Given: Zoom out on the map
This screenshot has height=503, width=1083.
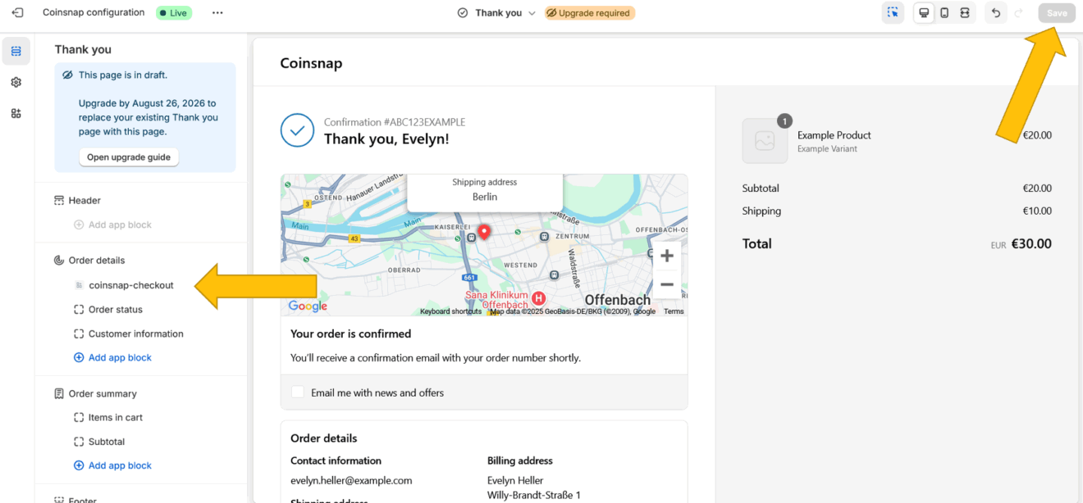Looking at the screenshot, I should pos(667,285).
